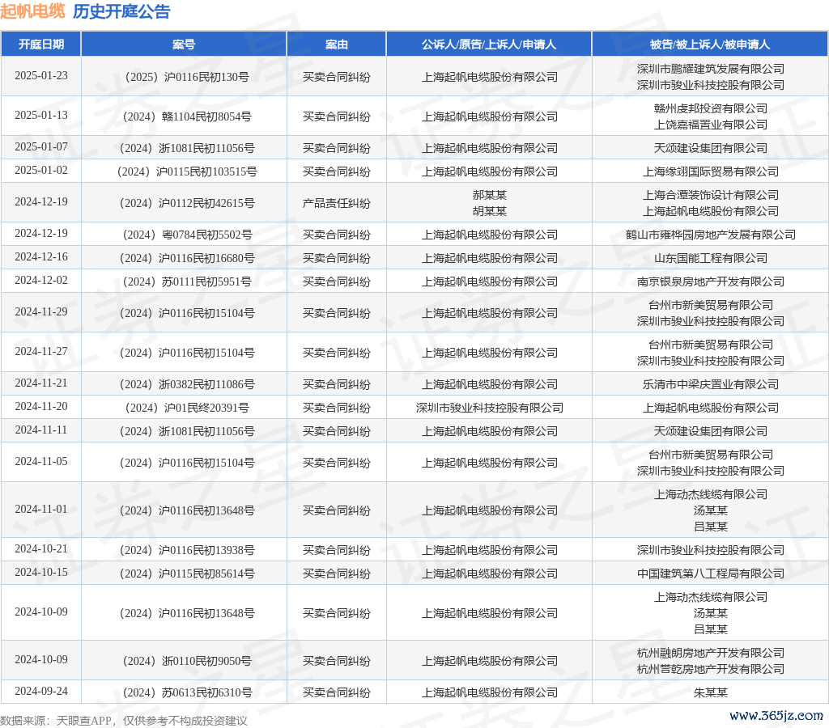Click defendant 中国建筑第八工程局有限公司
The height and width of the screenshot is (728, 829).
click(711, 574)
